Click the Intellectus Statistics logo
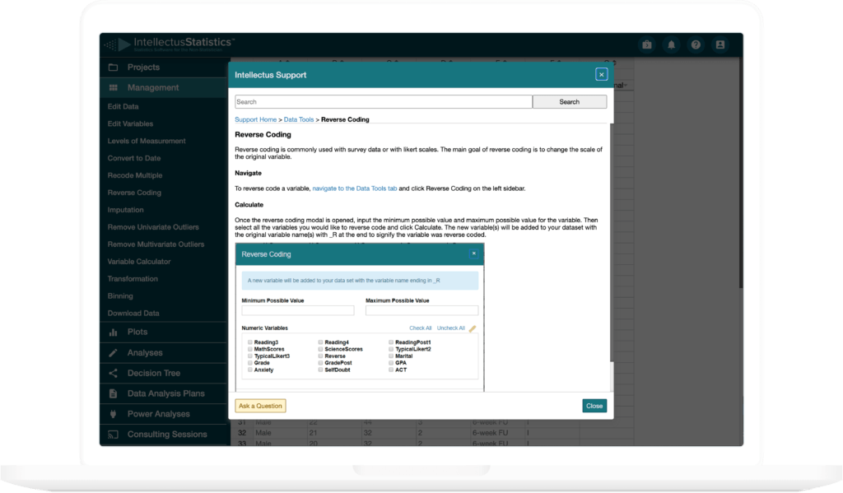Image resolution: width=843 pixels, height=493 pixels. pyautogui.click(x=170, y=44)
